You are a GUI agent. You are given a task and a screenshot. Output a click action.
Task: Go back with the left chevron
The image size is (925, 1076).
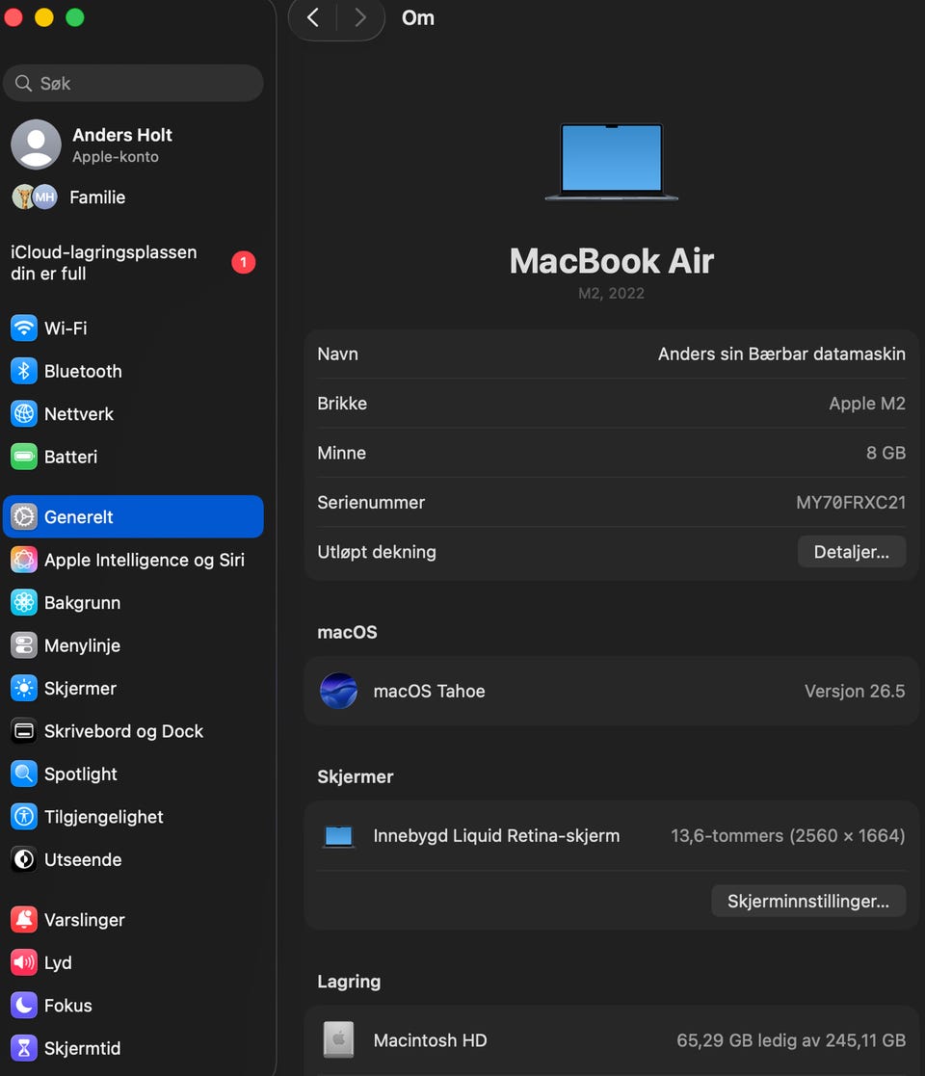pos(313,17)
